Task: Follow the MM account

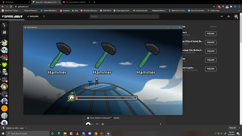Action: (211, 60)
